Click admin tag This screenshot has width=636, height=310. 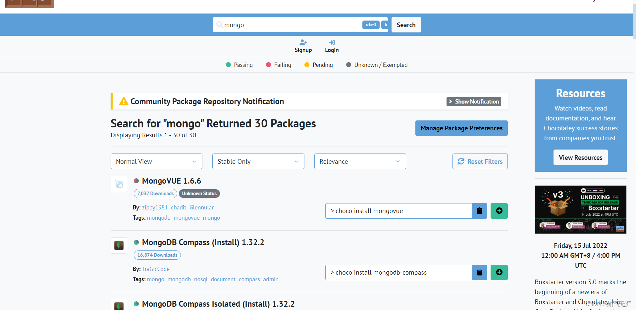point(271,279)
